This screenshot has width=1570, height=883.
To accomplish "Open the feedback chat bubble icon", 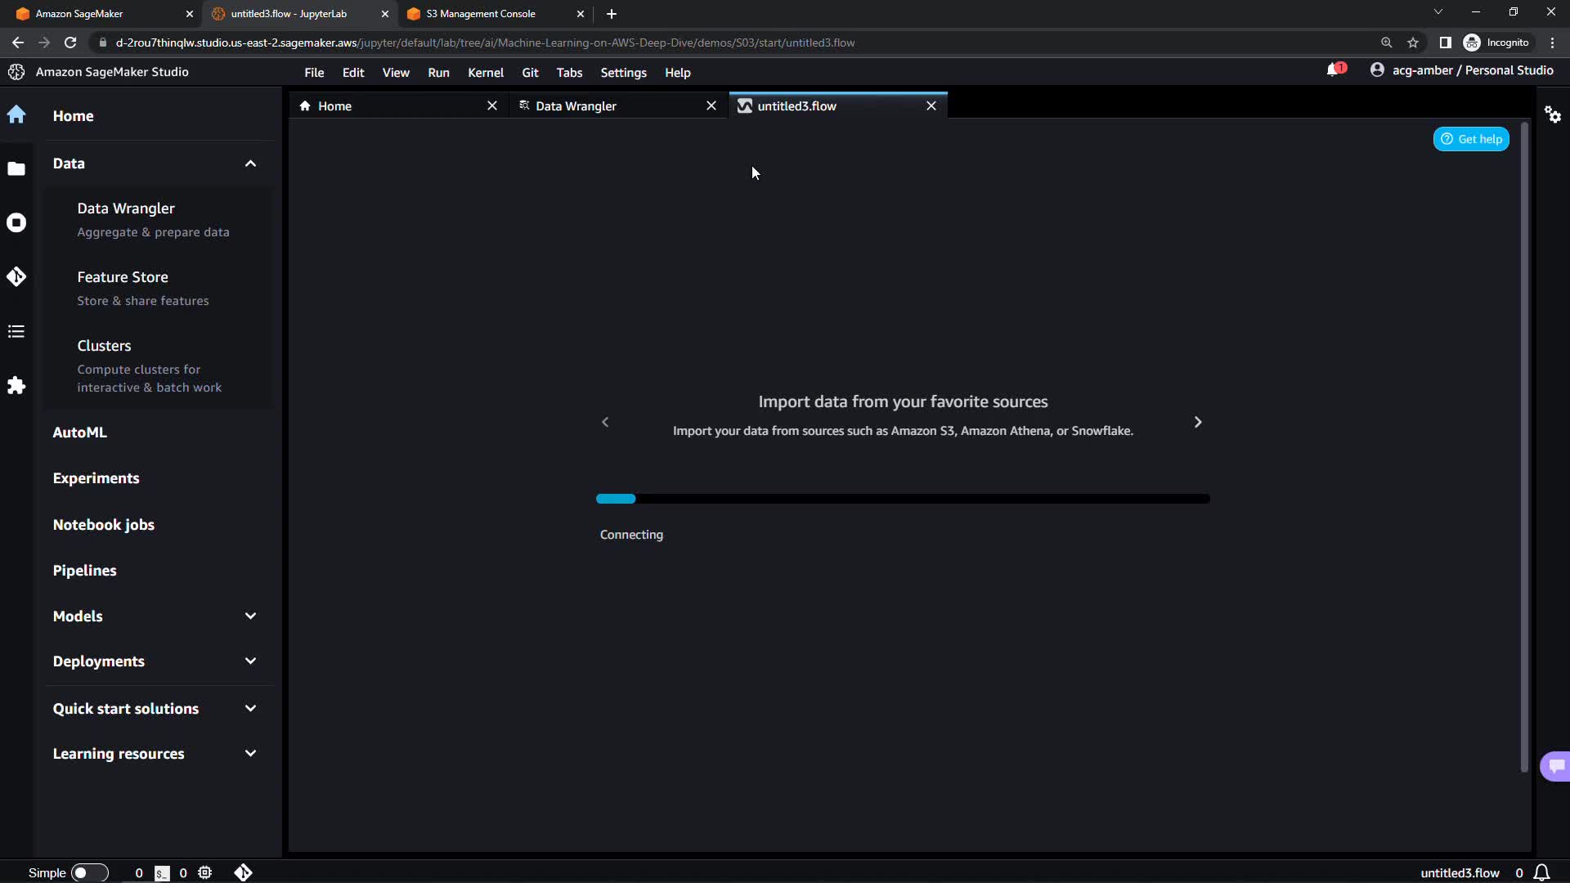I will pos(1555,766).
